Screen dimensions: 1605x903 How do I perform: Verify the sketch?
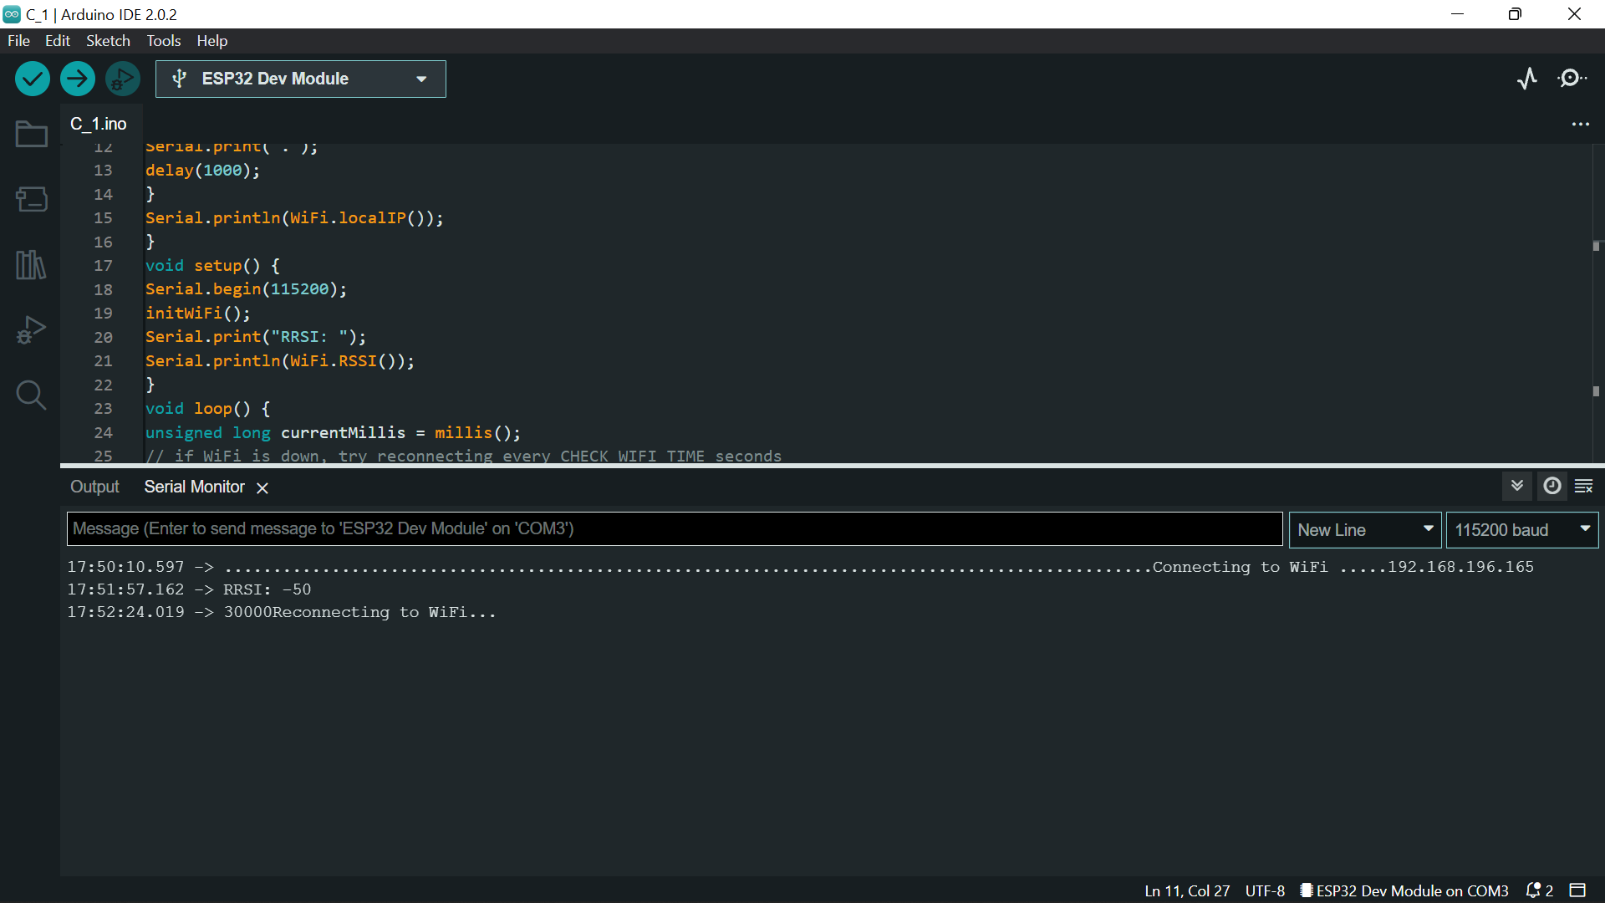32,78
